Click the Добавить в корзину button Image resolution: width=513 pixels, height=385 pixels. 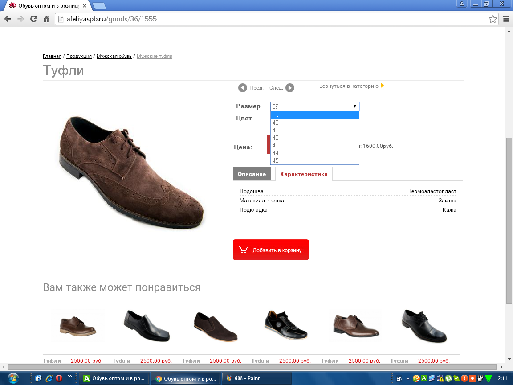pos(271,250)
